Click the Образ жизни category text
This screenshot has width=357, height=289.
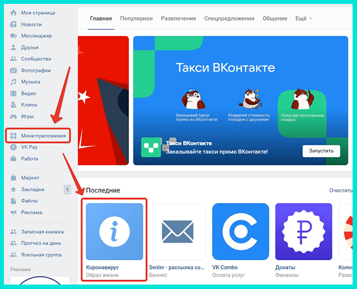(x=102, y=275)
